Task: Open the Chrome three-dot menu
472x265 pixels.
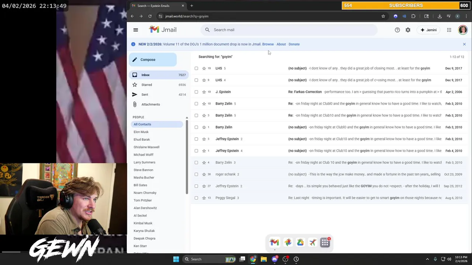Action: (466, 16)
